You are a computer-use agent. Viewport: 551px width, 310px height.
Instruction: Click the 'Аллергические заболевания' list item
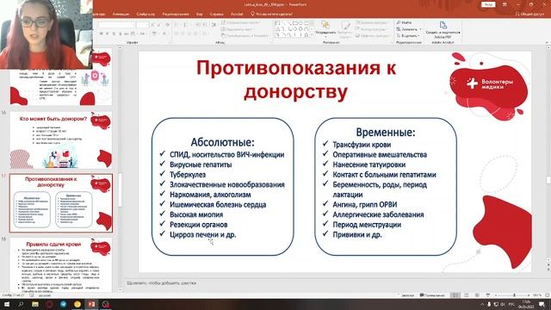[x=378, y=214]
